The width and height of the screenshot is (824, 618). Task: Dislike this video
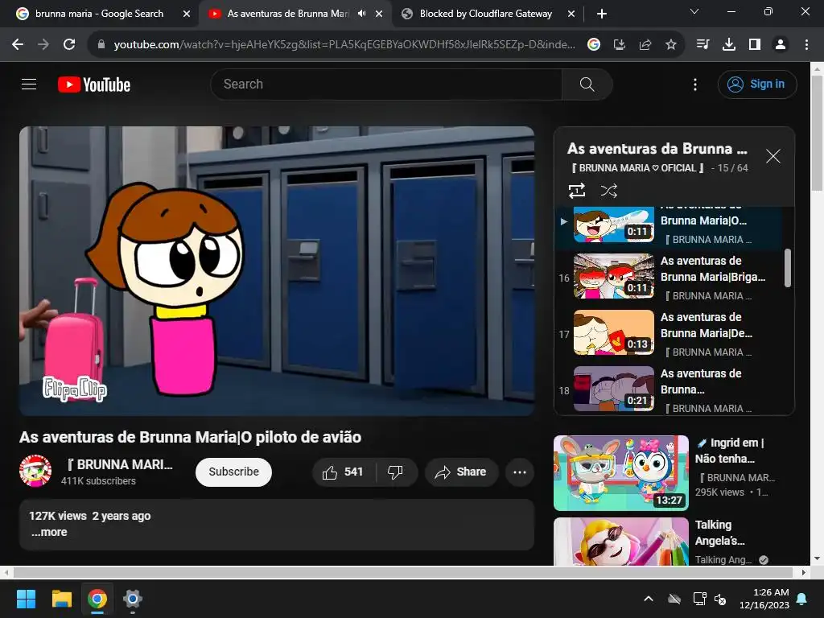tap(396, 472)
